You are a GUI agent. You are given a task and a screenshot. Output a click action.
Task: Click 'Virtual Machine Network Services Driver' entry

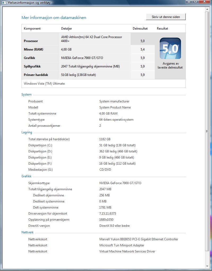(127, 251)
